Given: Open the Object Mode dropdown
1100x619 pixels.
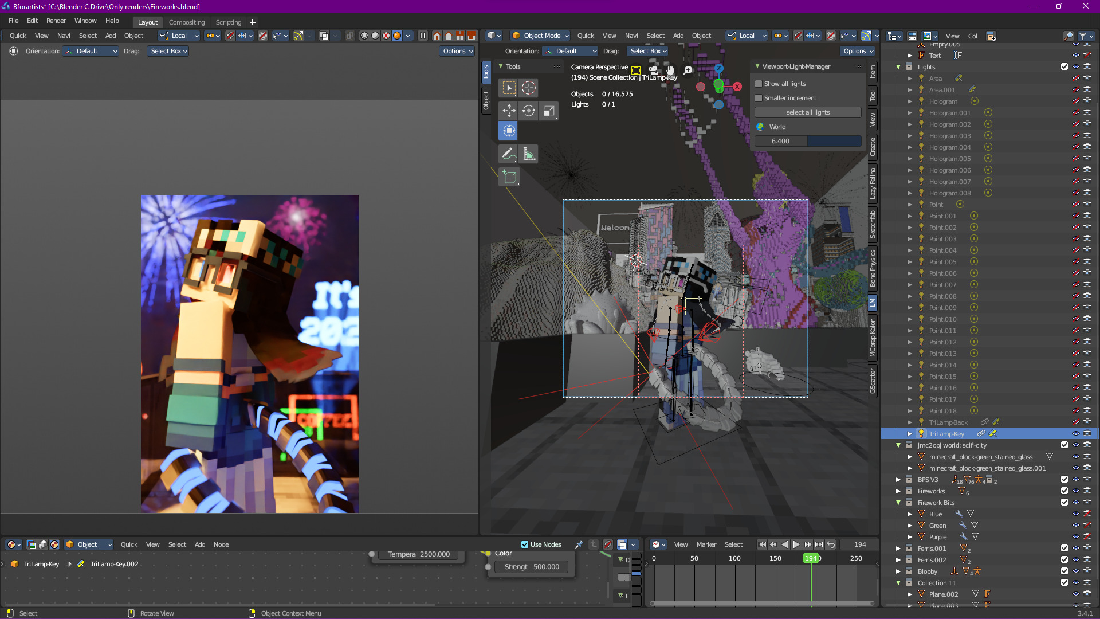Looking at the screenshot, I should tap(540, 36).
